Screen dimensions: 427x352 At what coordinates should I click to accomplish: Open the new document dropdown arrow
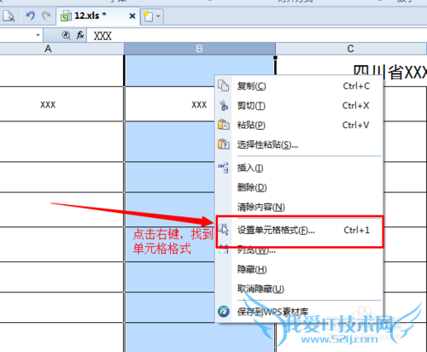tap(158, 16)
